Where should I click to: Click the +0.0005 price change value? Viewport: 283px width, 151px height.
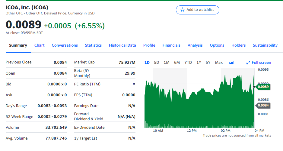pyautogui.click(x=58, y=26)
